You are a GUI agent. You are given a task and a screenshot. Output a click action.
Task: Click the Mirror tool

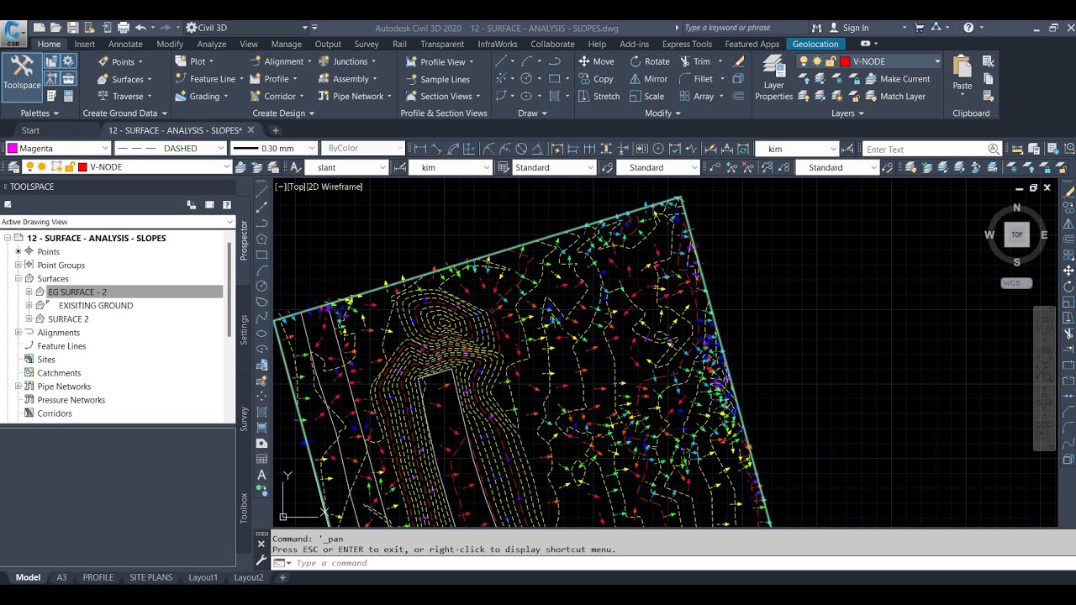pos(648,79)
